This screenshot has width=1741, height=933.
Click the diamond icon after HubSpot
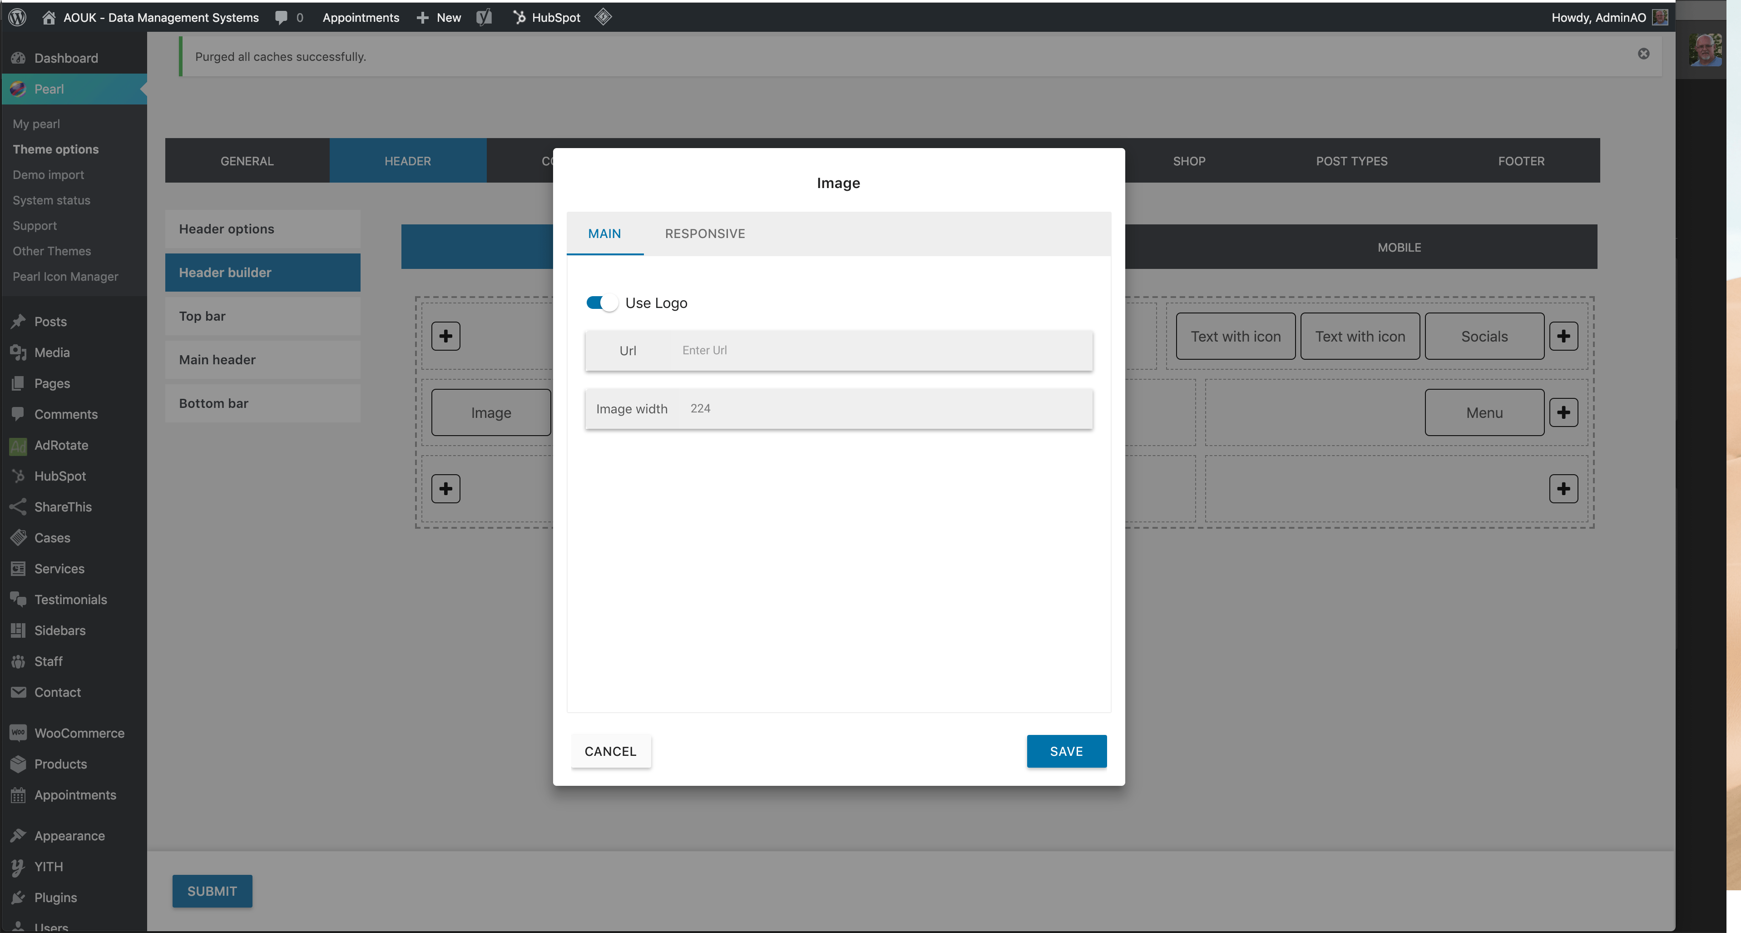point(603,17)
